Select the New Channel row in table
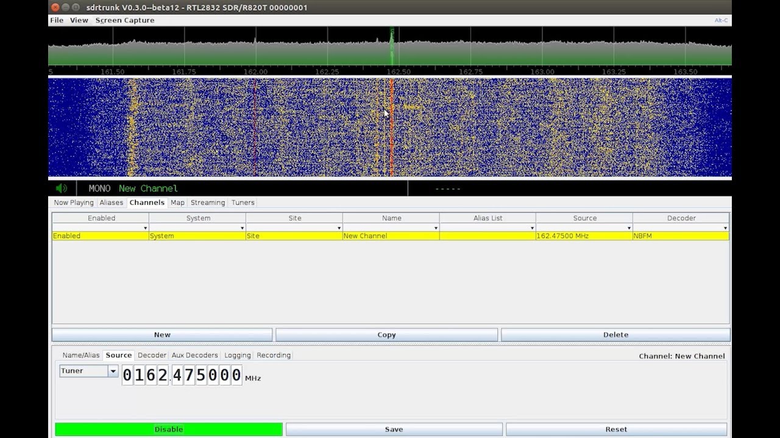 point(390,236)
